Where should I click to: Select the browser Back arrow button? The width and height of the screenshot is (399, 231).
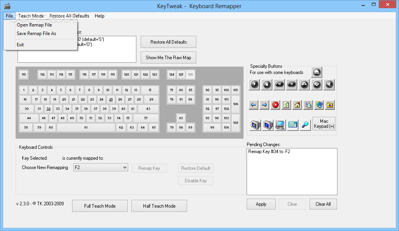(253, 105)
